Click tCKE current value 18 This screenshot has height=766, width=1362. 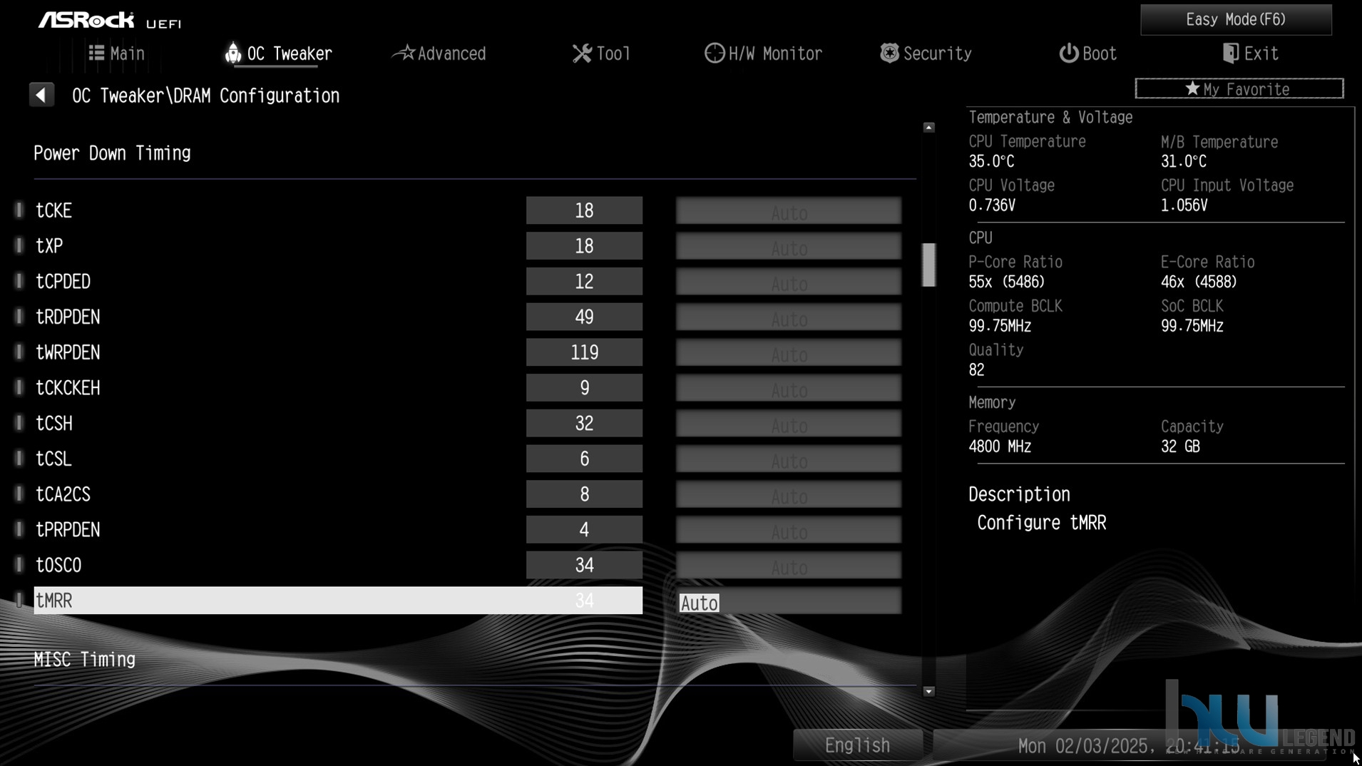pos(584,210)
